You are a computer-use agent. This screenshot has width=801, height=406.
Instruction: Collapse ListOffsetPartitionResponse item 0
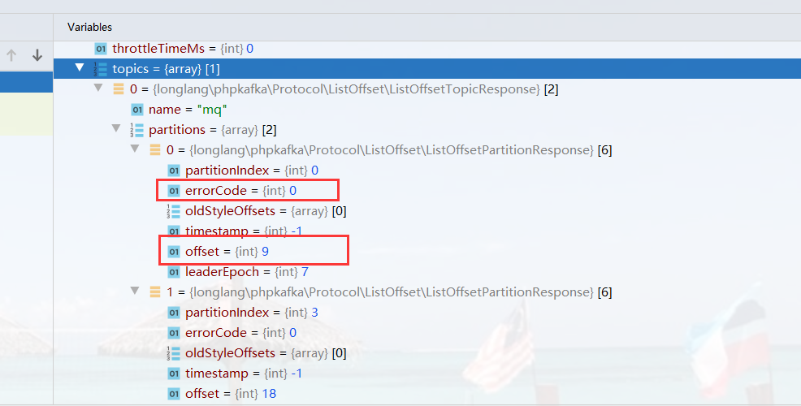coord(135,149)
